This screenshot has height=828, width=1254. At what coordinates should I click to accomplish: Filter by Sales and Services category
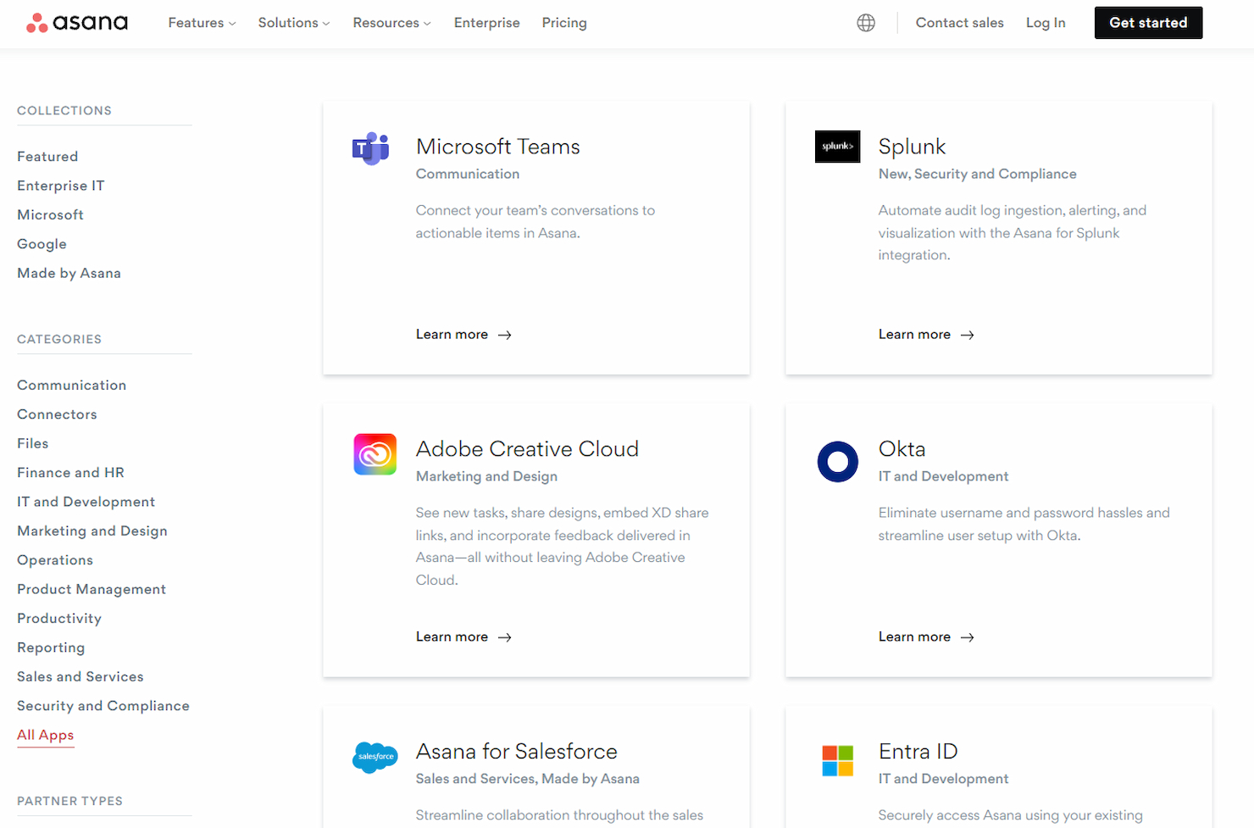(80, 676)
